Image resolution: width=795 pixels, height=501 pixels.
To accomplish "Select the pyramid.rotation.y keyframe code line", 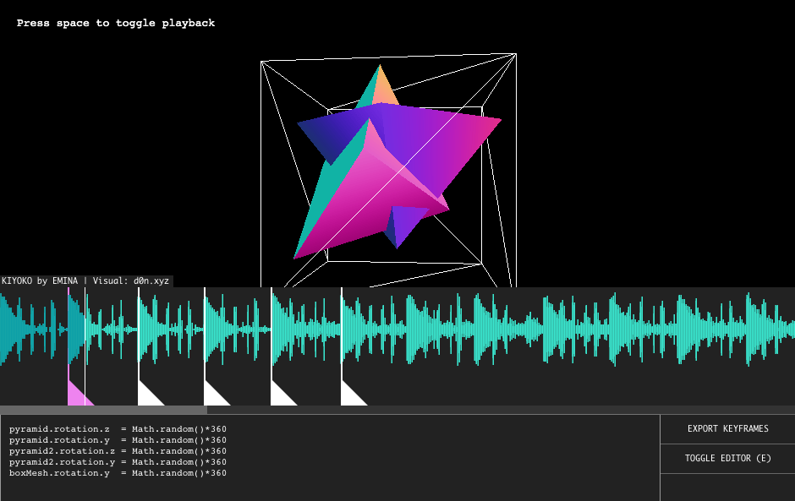I will pyautogui.click(x=118, y=439).
